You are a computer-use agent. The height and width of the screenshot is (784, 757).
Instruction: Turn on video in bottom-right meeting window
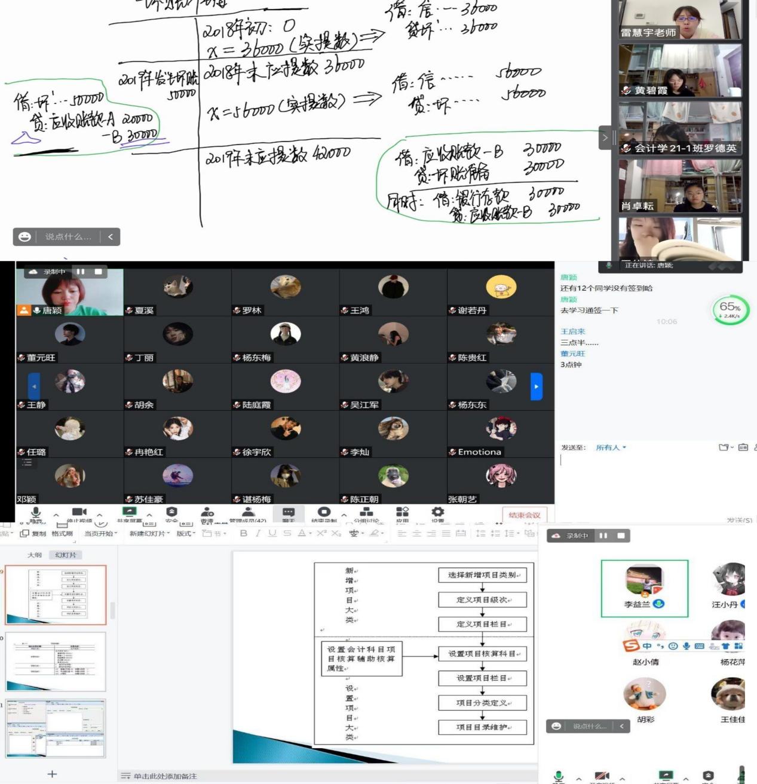click(x=602, y=776)
